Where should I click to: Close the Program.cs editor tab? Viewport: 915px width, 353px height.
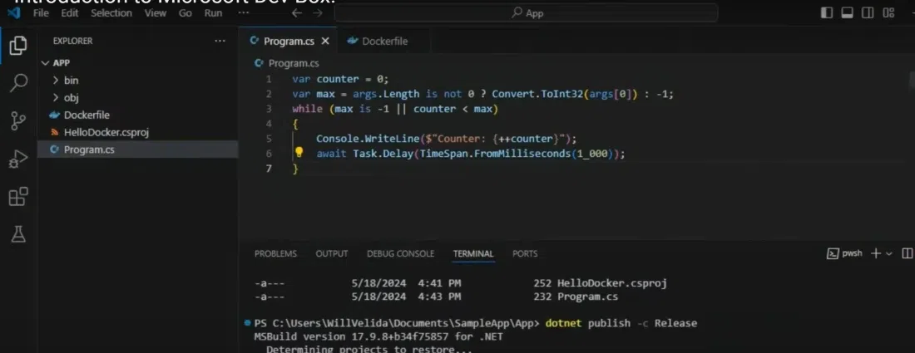click(x=325, y=42)
